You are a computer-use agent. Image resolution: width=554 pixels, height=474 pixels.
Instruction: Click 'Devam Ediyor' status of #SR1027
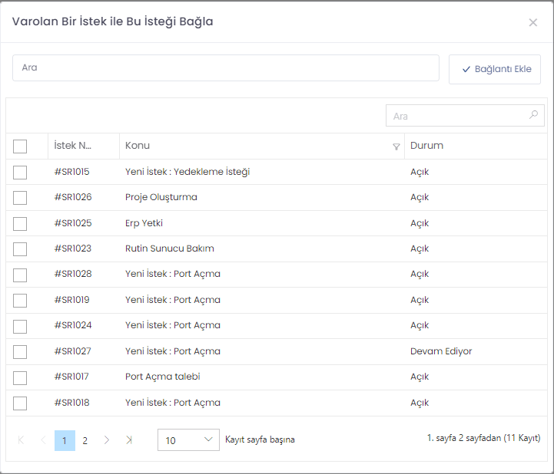coord(441,351)
